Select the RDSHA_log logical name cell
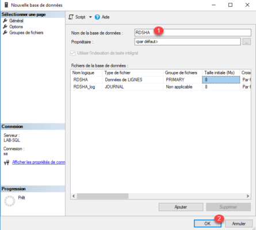The image size is (256, 230). (x=86, y=87)
